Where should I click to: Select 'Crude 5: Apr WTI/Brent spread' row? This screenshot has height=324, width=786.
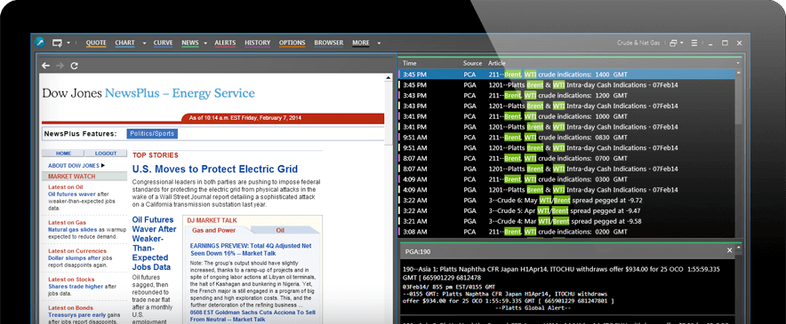[567, 211]
